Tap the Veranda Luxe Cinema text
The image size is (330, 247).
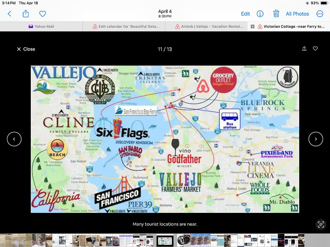click(261, 170)
